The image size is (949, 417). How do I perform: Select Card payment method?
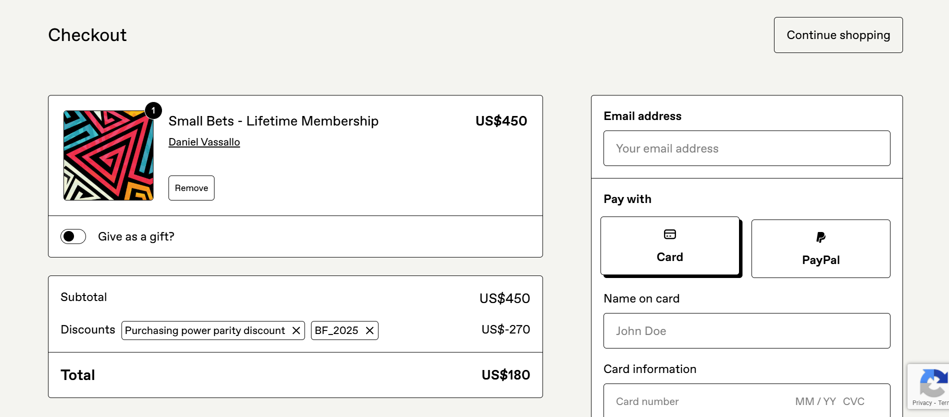(x=669, y=245)
